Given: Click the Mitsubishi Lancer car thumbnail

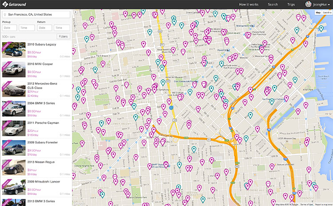Looking at the screenshot, I should click(x=14, y=187).
